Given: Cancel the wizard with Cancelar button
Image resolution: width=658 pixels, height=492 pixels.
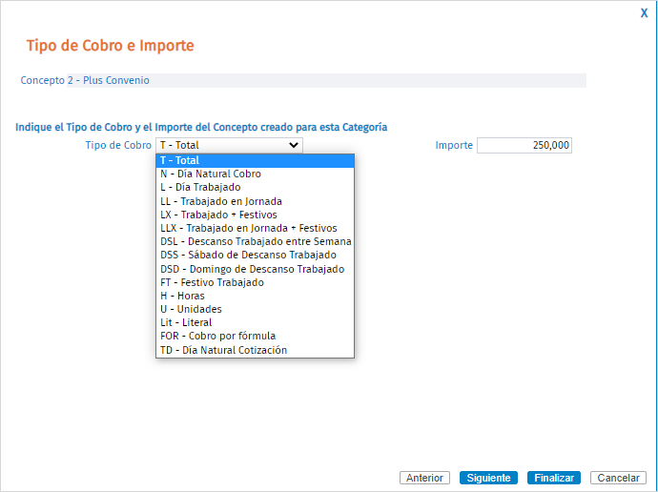Looking at the screenshot, I should click(618, 478).
